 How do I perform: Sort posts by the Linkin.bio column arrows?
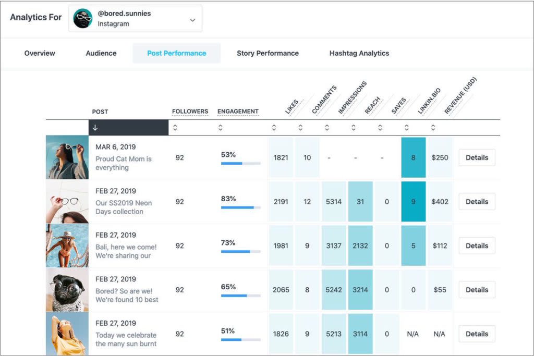point(407,128)
